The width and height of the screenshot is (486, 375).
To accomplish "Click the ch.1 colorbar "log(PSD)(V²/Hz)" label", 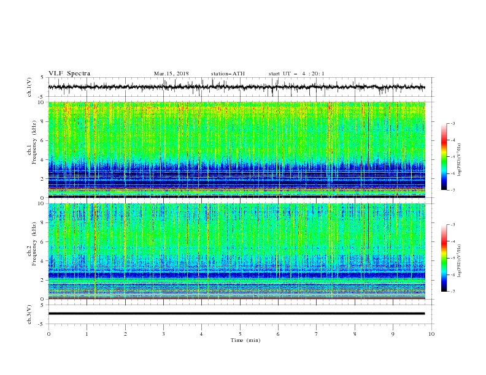I will [459, 160].
